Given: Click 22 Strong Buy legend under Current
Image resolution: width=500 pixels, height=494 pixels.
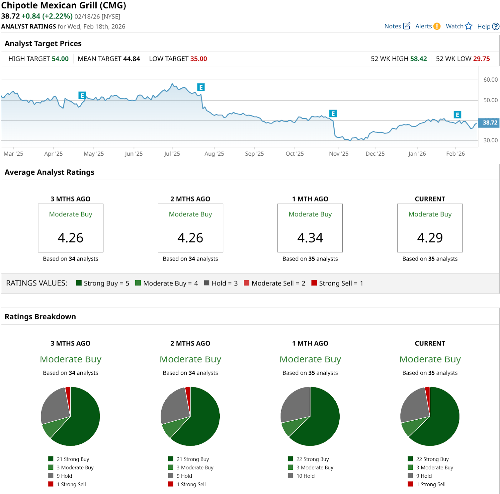Looking at the screenshot, I should tap(432, 459).
